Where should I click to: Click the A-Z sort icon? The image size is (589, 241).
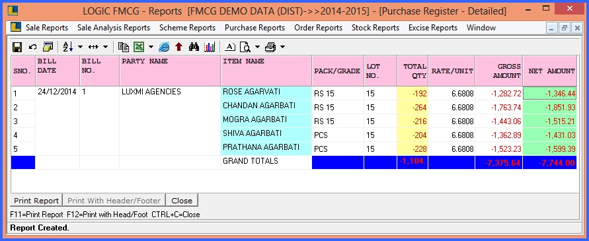point(68,47)
